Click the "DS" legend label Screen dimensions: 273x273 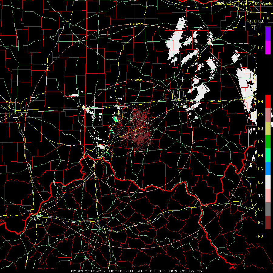(x=260, y=182)
